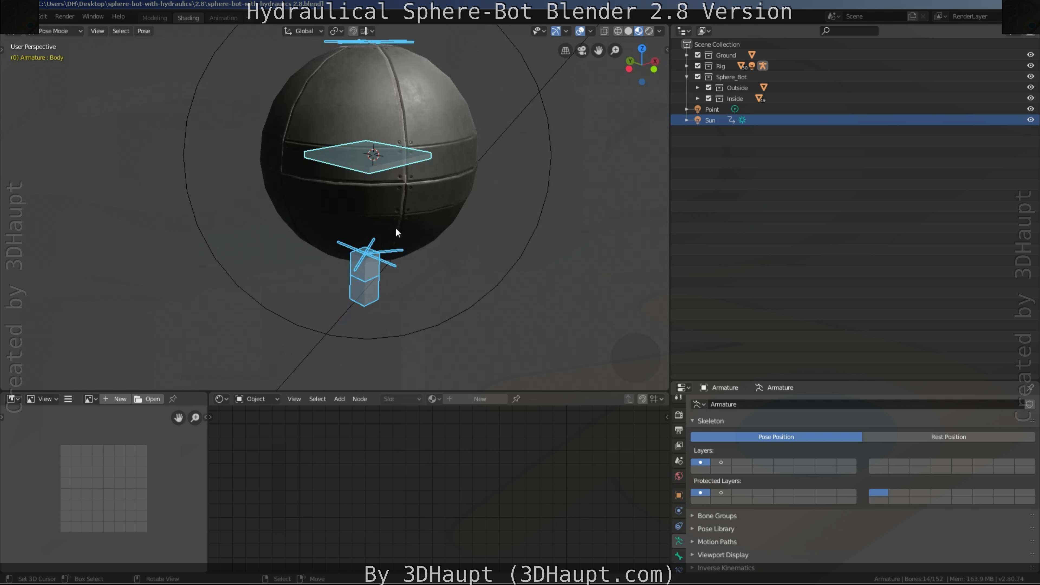The image size is (1040, 585).
Task: Click Rest Position button
Action: coord(948,437)
